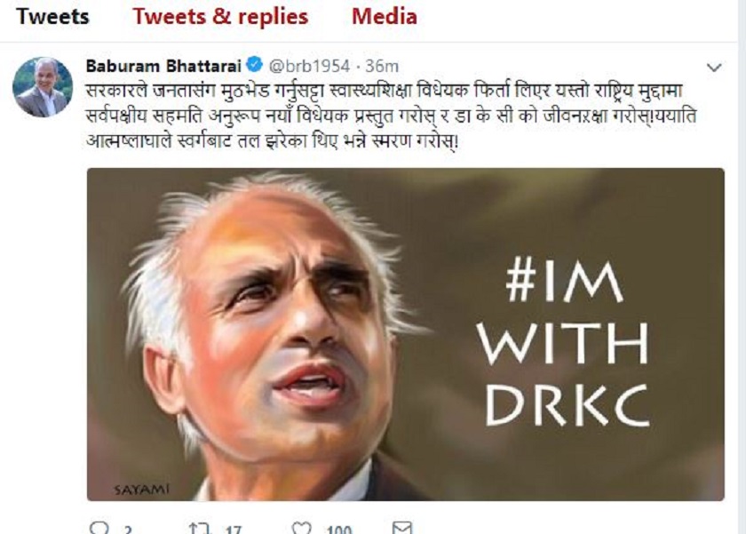Image resolution: width=746 pixels, height=534 pixels.
Task: Click the reply speech bubble icon
Action: point(99,528)
